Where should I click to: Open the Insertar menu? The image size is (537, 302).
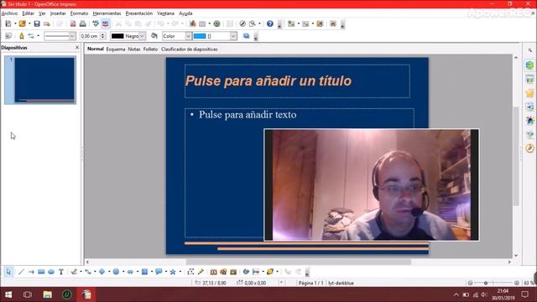[58, 13]
